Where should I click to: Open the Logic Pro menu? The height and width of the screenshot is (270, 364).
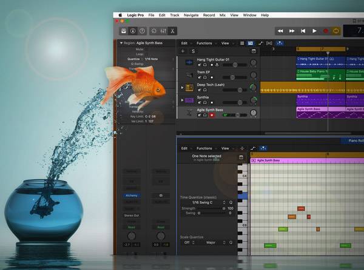tap(135, 15)
